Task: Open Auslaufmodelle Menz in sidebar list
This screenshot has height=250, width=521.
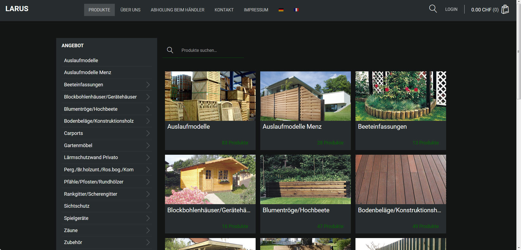Action: point(88,72)
